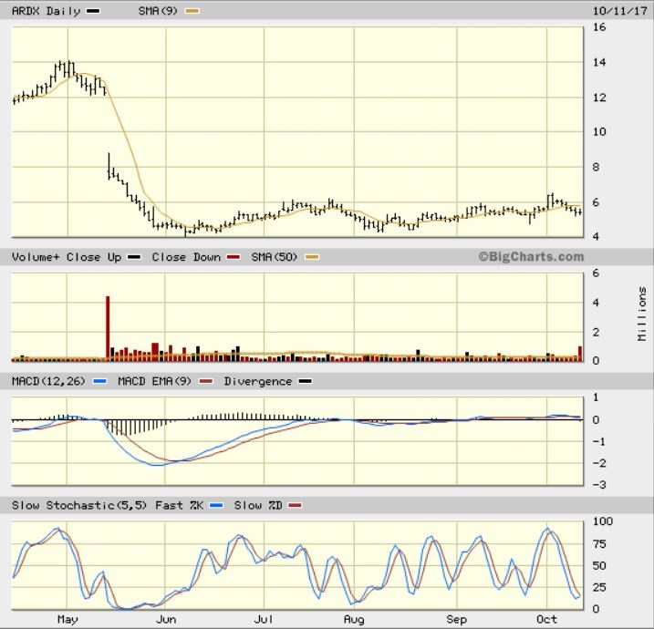Click the Close Down red legend marker
The image size is (654, 629).
tap(232, 258)
